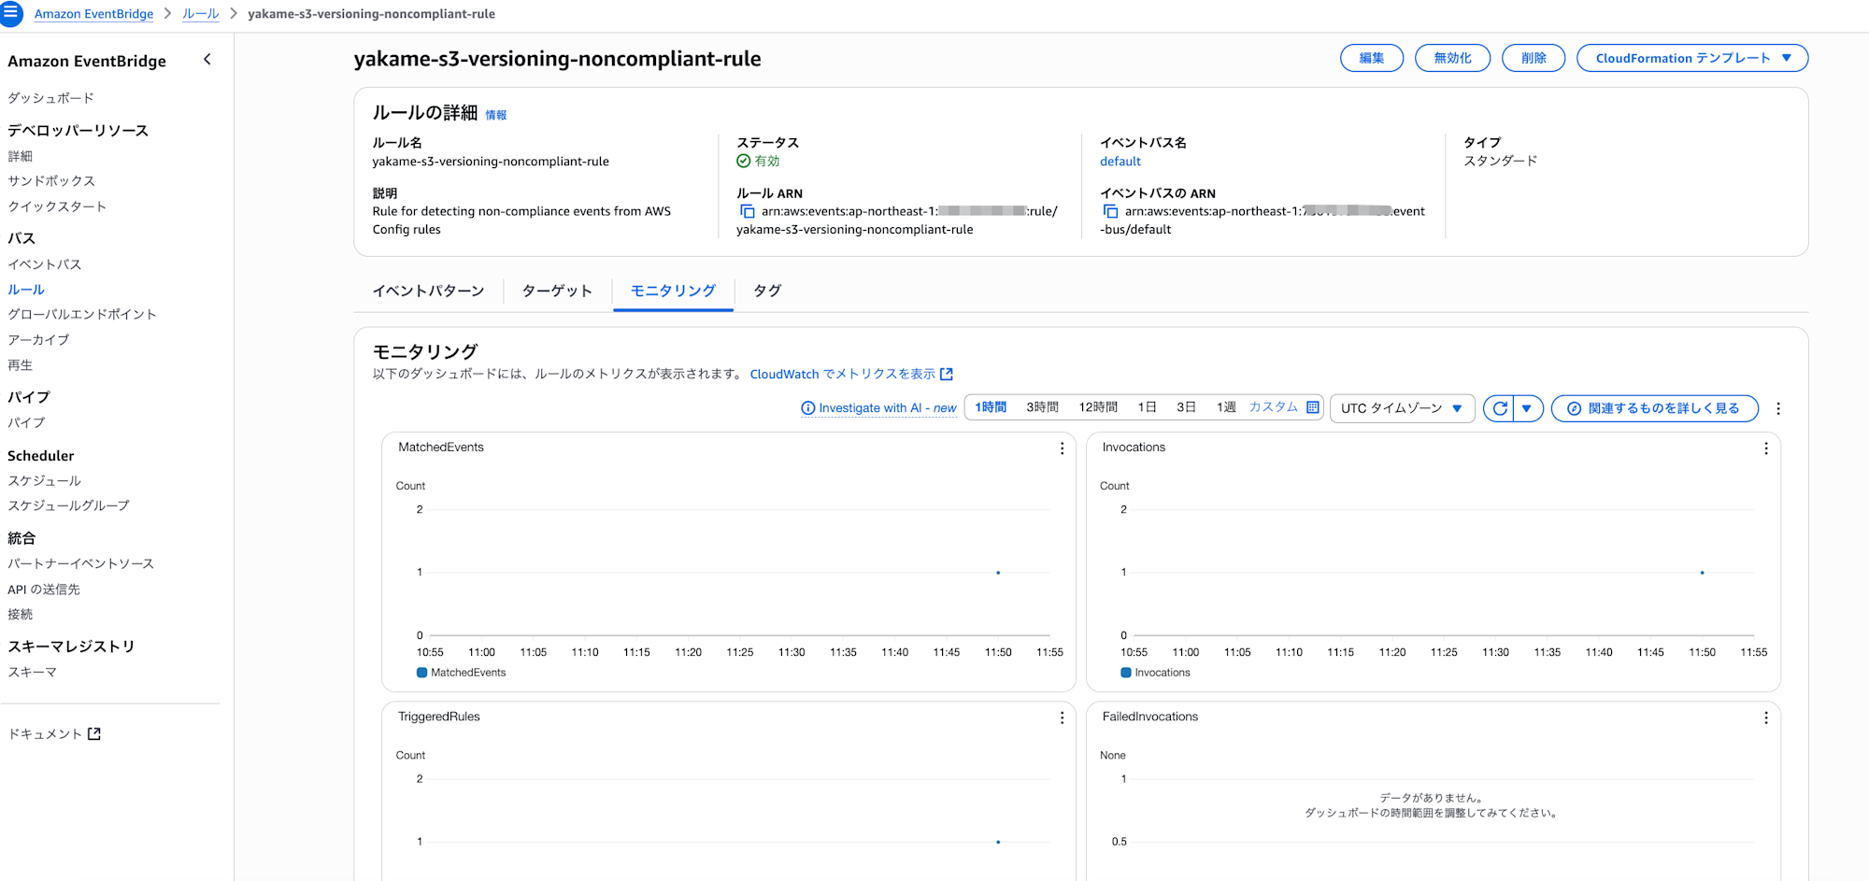
Task: Open 接続 in sidebar
Action: coord(20,615)
